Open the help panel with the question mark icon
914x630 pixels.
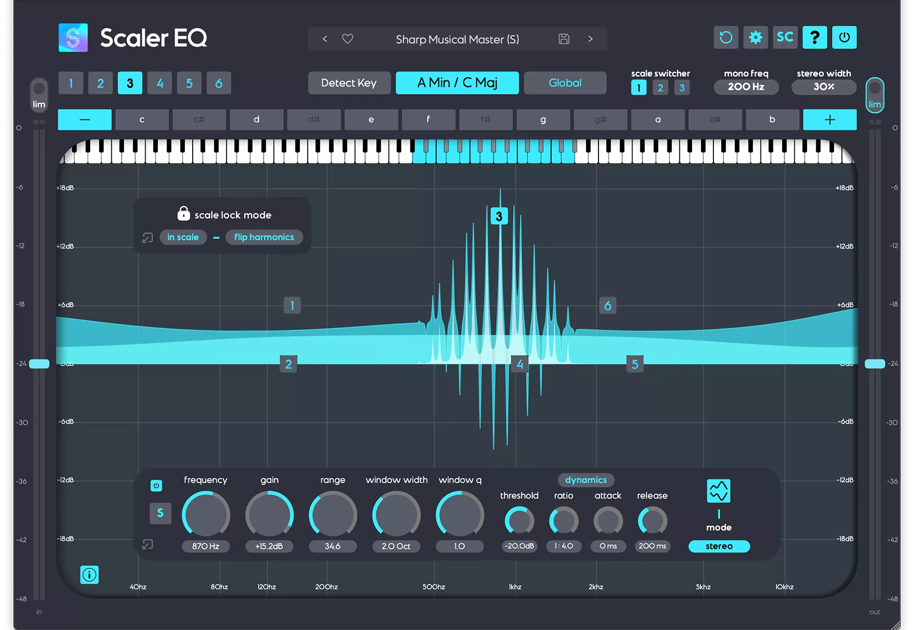815,37
